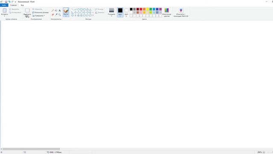The height and width of the screenshot is (154, 273).
Task: Choose the Cloud callout shape
Action: pyautogui.click(x=90, y=15)
